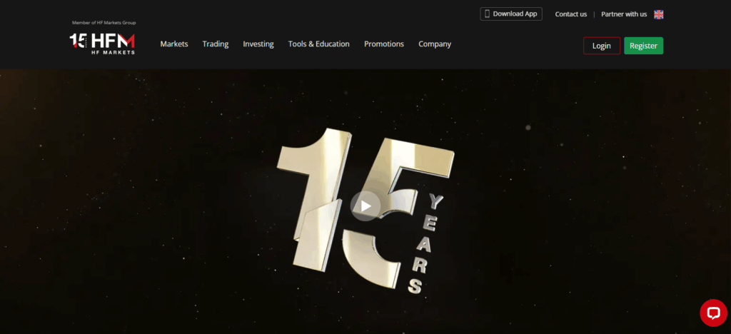This screenshot has height=334, width=731.
Task: Click the vertical YEARS text in the banner
Action: (425, 243)
